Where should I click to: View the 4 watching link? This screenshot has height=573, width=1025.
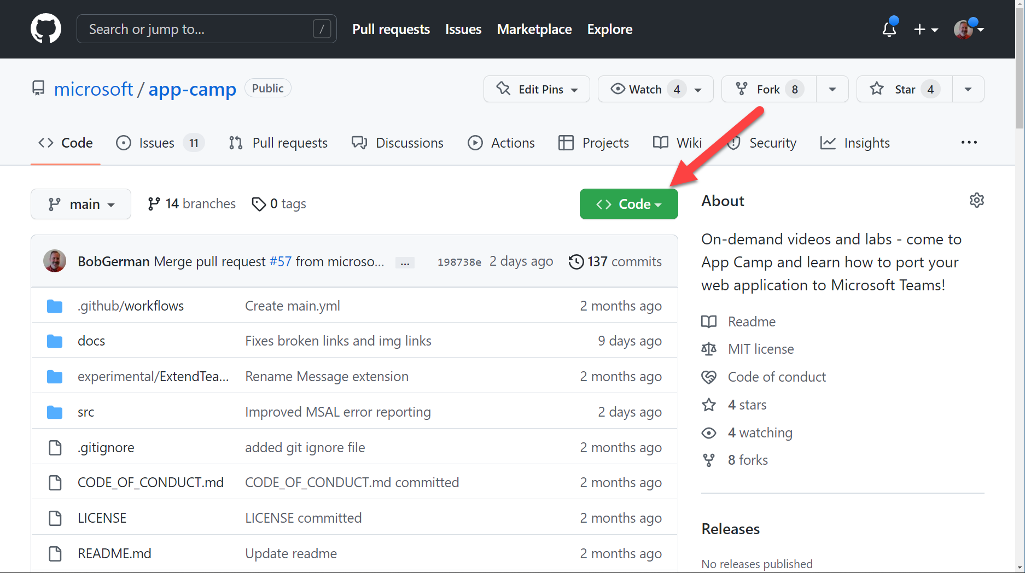747,432
